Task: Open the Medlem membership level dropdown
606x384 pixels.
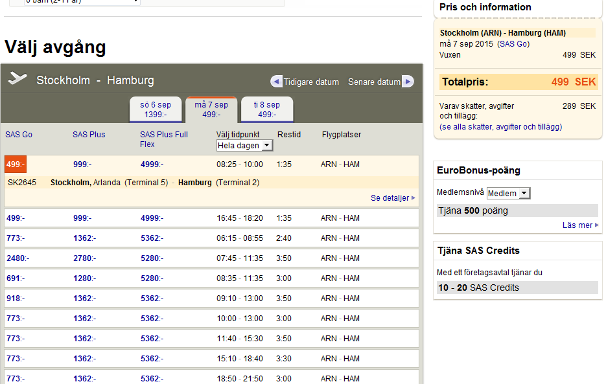Action: coord(509,193)
